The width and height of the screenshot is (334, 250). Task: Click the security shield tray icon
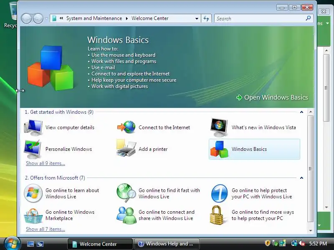coord(268,243)
